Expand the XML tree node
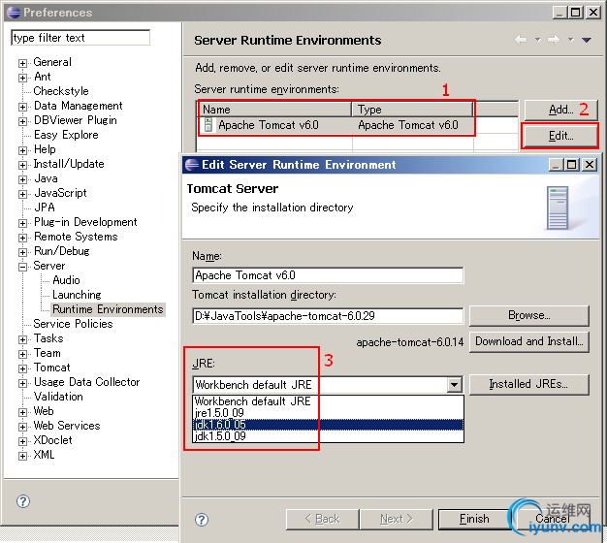The image size is (607, 543). click(23, 456)
